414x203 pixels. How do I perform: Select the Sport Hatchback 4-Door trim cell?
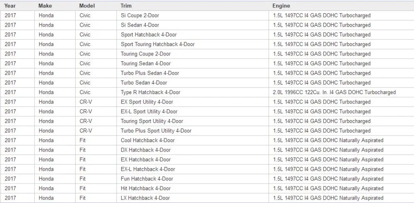tap(193, 35)
